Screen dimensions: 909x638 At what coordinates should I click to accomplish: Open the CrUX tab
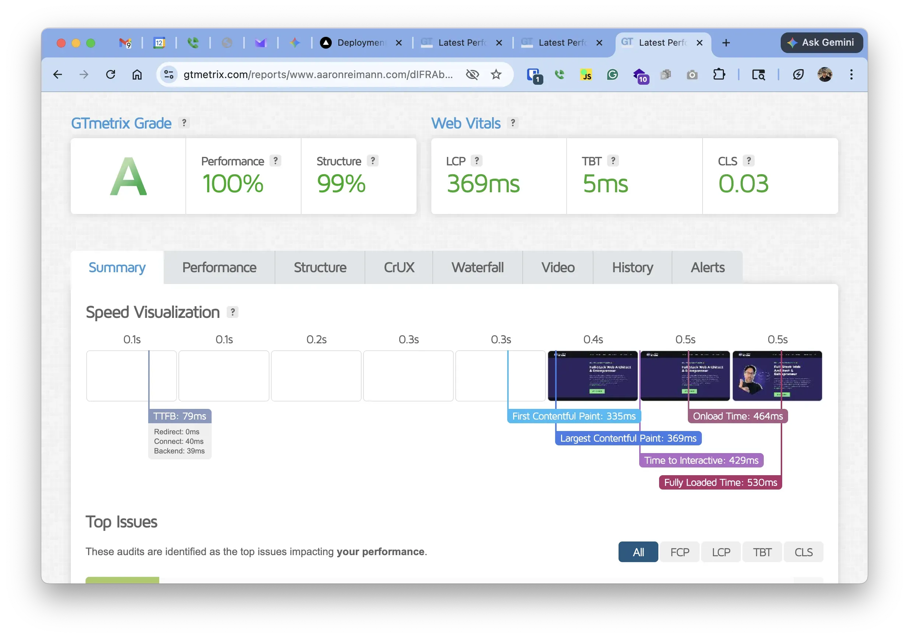pos(399,267)
